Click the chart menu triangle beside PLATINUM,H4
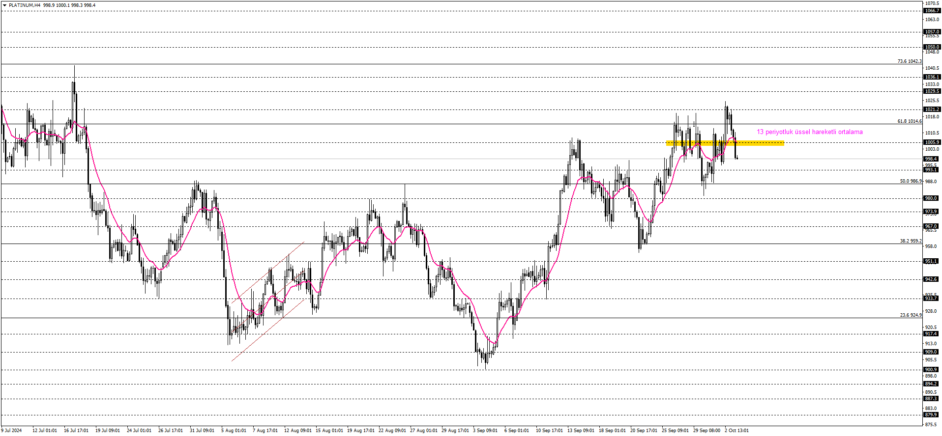The height and width of the screenshot is (436, 942). pos(4,5)
